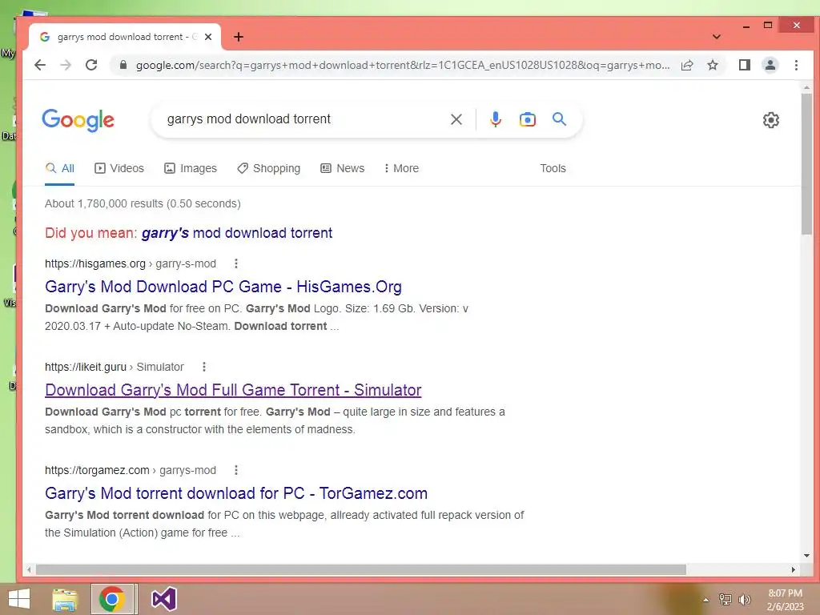The height and width of the screenshot is (615, 820).
Task: Switch to the News results tab
Action: tap(342, 168)
